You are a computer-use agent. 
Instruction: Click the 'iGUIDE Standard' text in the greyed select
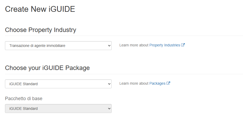(23, 109)
